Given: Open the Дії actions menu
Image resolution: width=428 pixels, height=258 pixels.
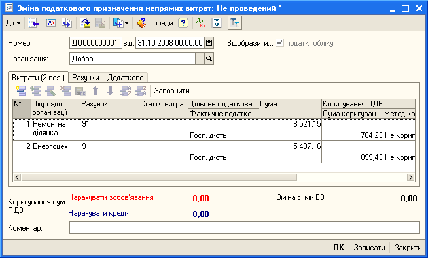Looking at the screenshot, I should 13,23.
